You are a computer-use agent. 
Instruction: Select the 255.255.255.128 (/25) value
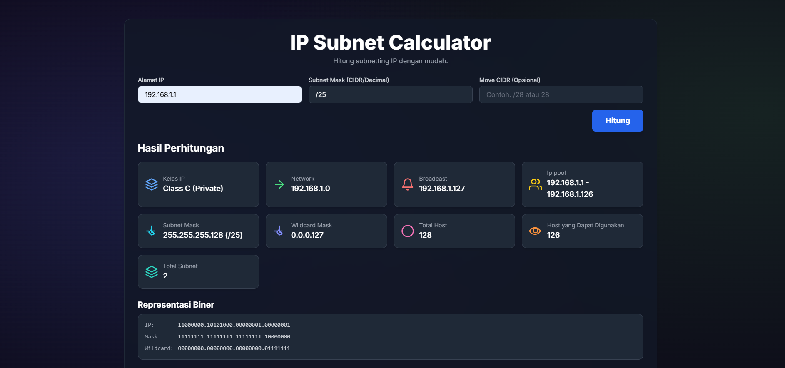click(203, 235)
